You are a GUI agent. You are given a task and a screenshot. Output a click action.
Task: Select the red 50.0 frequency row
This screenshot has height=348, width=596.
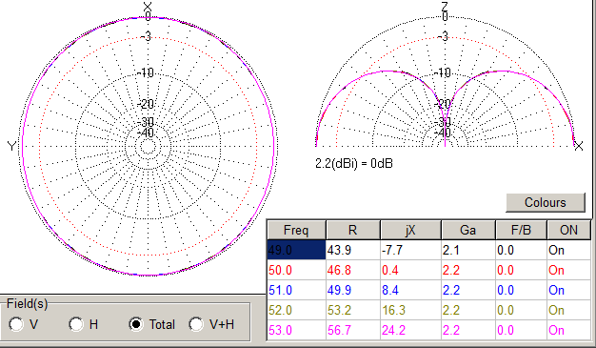429,270
